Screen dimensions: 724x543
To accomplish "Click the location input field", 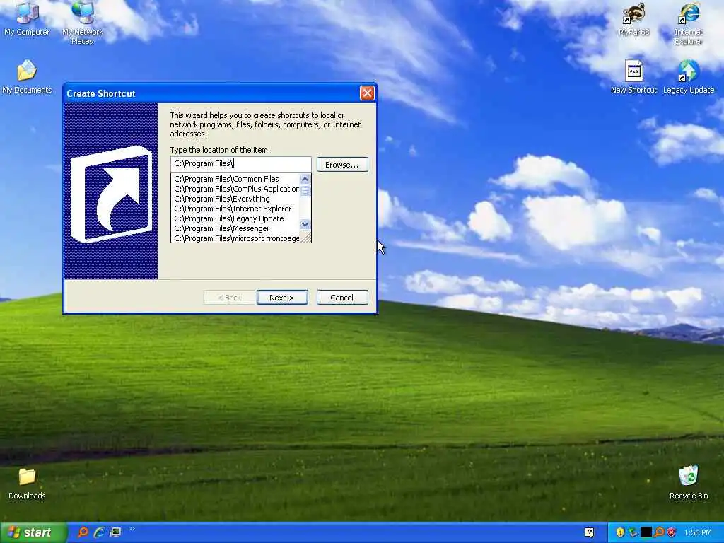I will (x=241, y=163).
